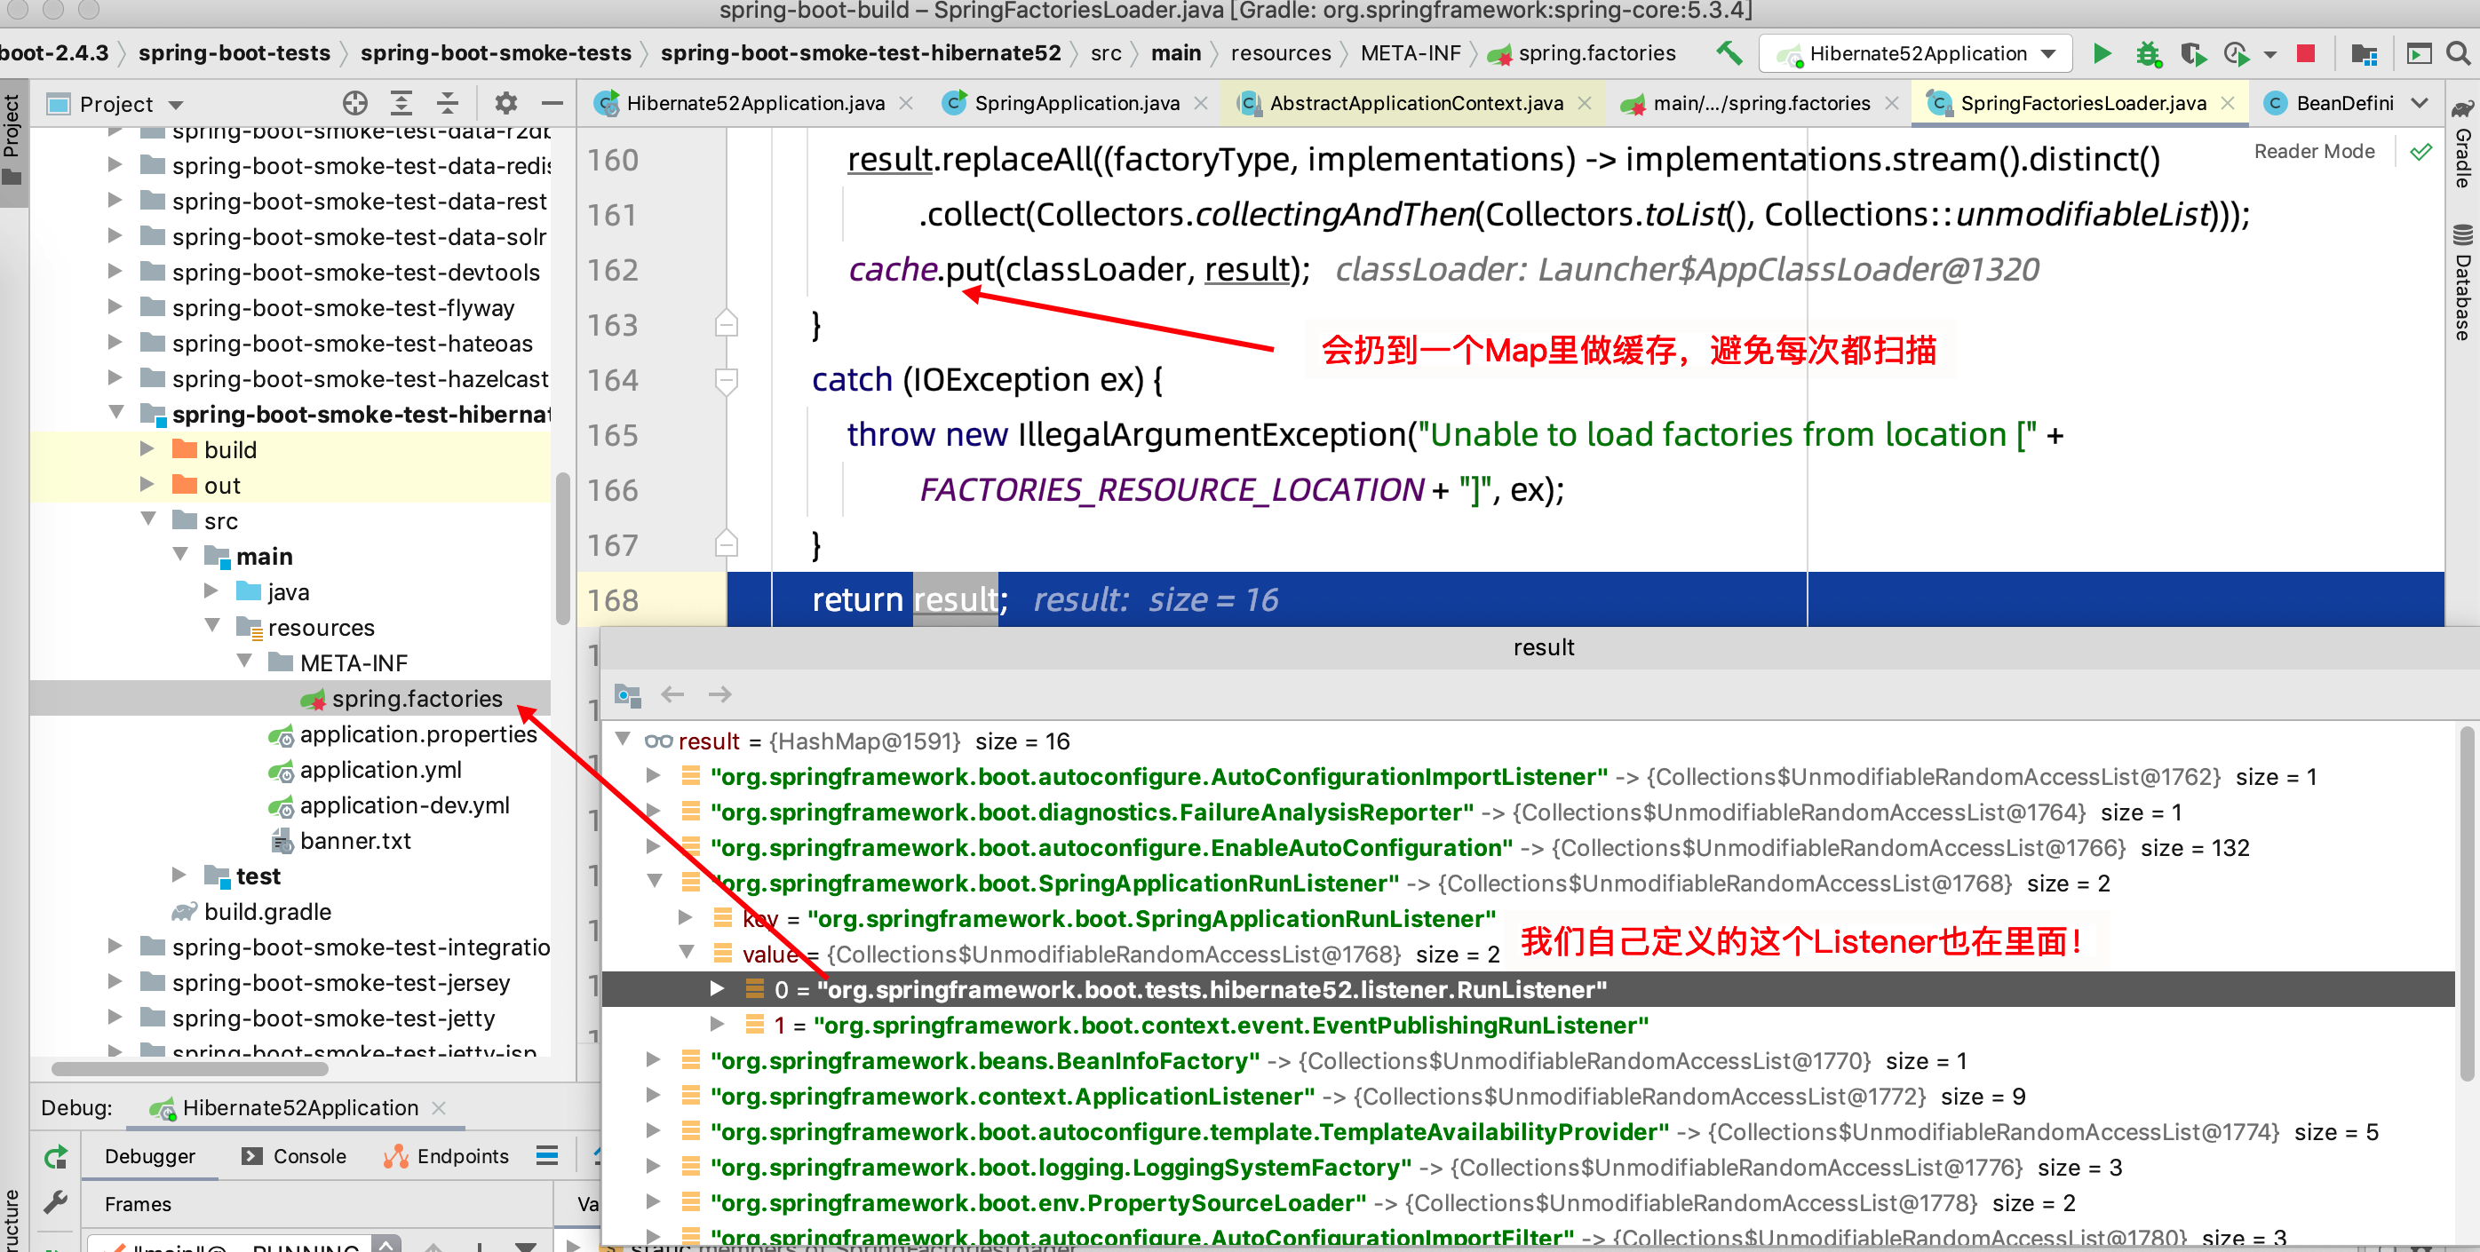The image size is (2480, 1252).
Task: Open Project panel settings gear
Action: coord(505,103)
